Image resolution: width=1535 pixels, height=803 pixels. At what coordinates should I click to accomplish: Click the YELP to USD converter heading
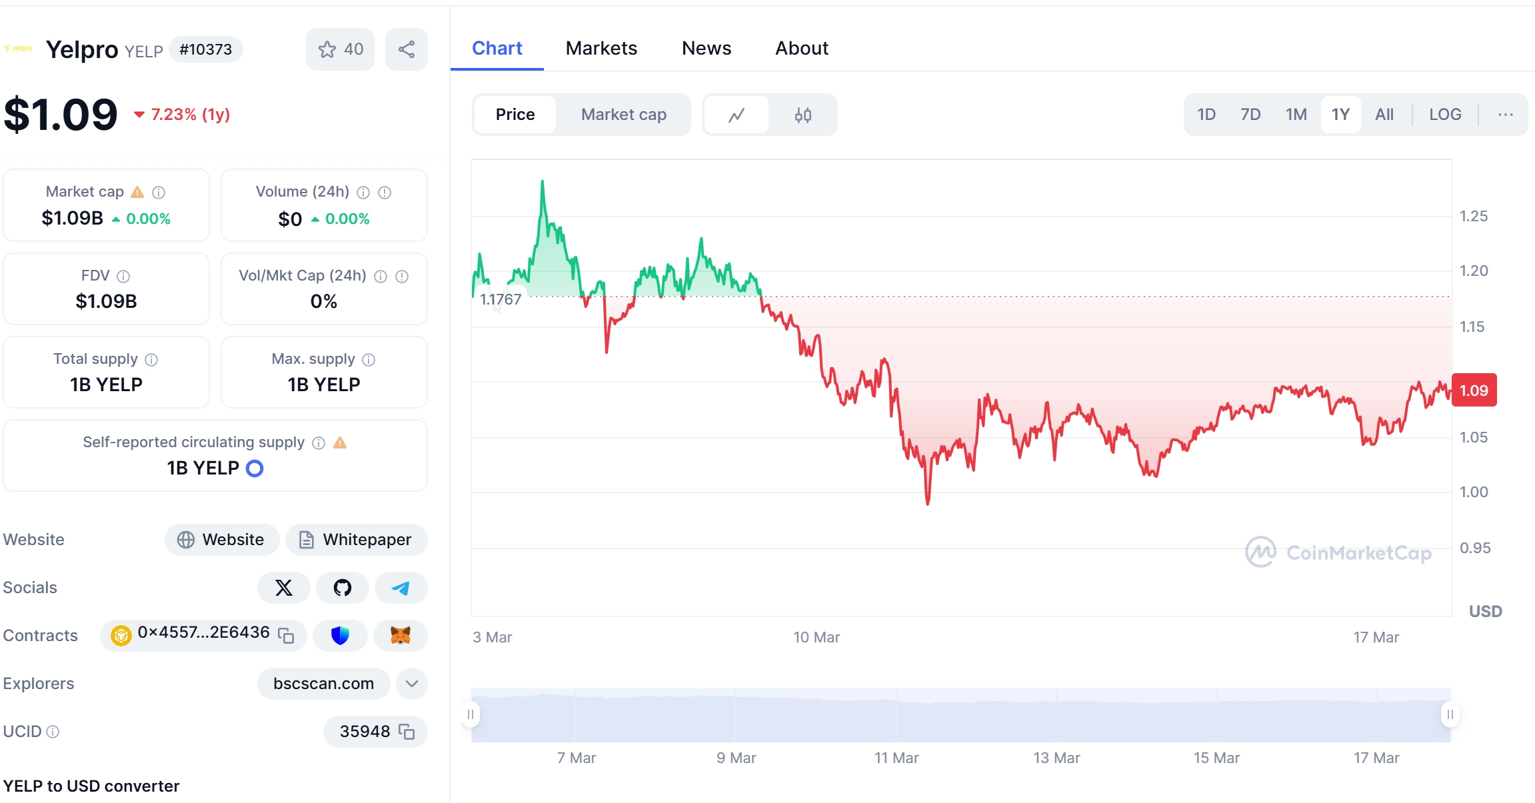[x=91, y=786]
